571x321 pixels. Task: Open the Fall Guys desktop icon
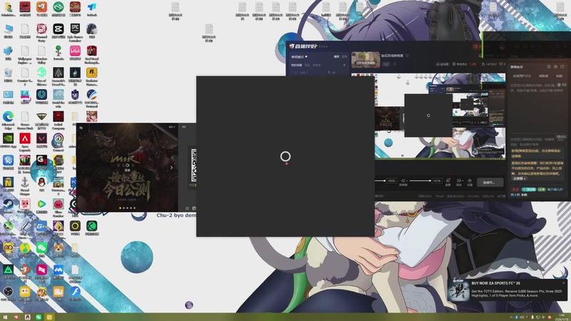pyautogui.click(x=25, y=95)
